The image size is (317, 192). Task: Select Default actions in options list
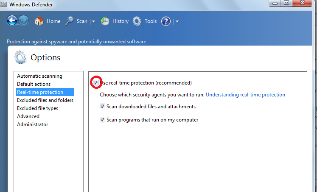pos(34,84)
